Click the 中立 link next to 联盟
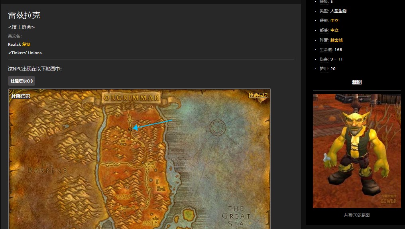The image size is (405, 229). (334, 21)
